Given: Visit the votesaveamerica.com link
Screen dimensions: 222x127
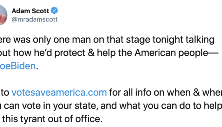Looking at the screenshot, I should point(59,92).
